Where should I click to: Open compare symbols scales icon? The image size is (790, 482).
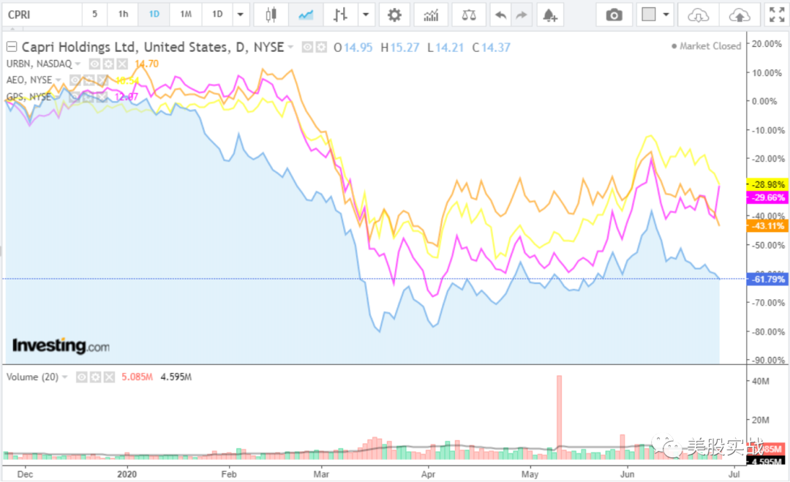click(x=469, y=15)
